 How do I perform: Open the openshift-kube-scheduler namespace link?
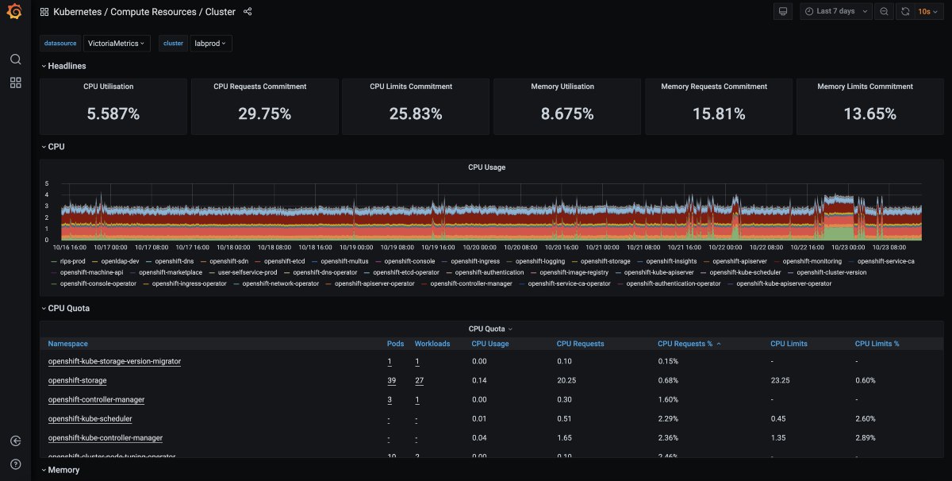90,418
